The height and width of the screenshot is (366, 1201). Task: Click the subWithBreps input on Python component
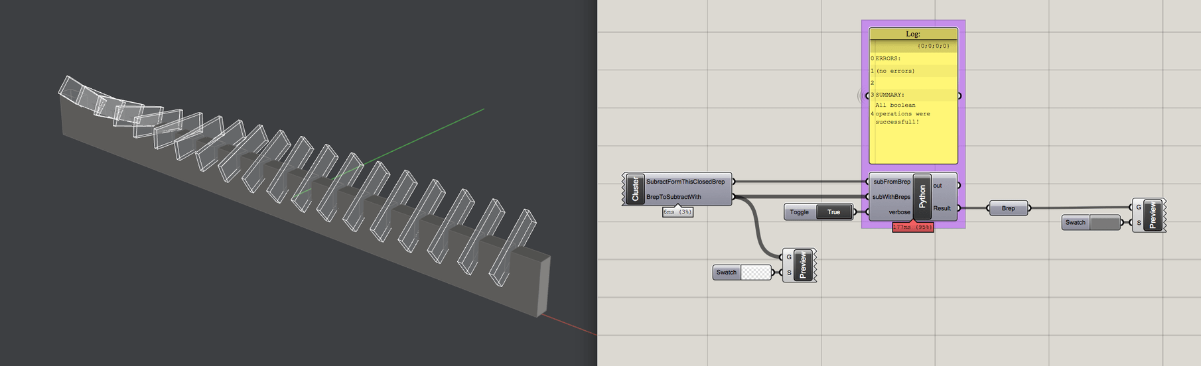(x=891, y=197)
